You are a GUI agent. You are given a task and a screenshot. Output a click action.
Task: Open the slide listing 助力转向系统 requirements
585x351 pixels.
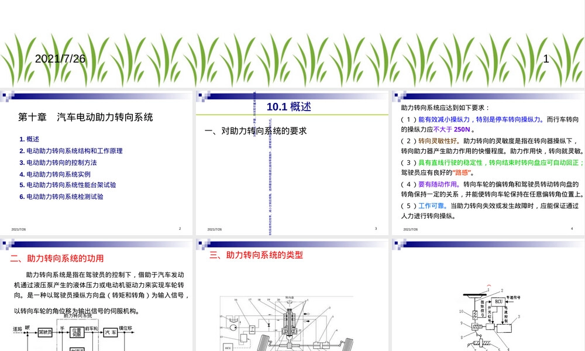coord(488,163)
